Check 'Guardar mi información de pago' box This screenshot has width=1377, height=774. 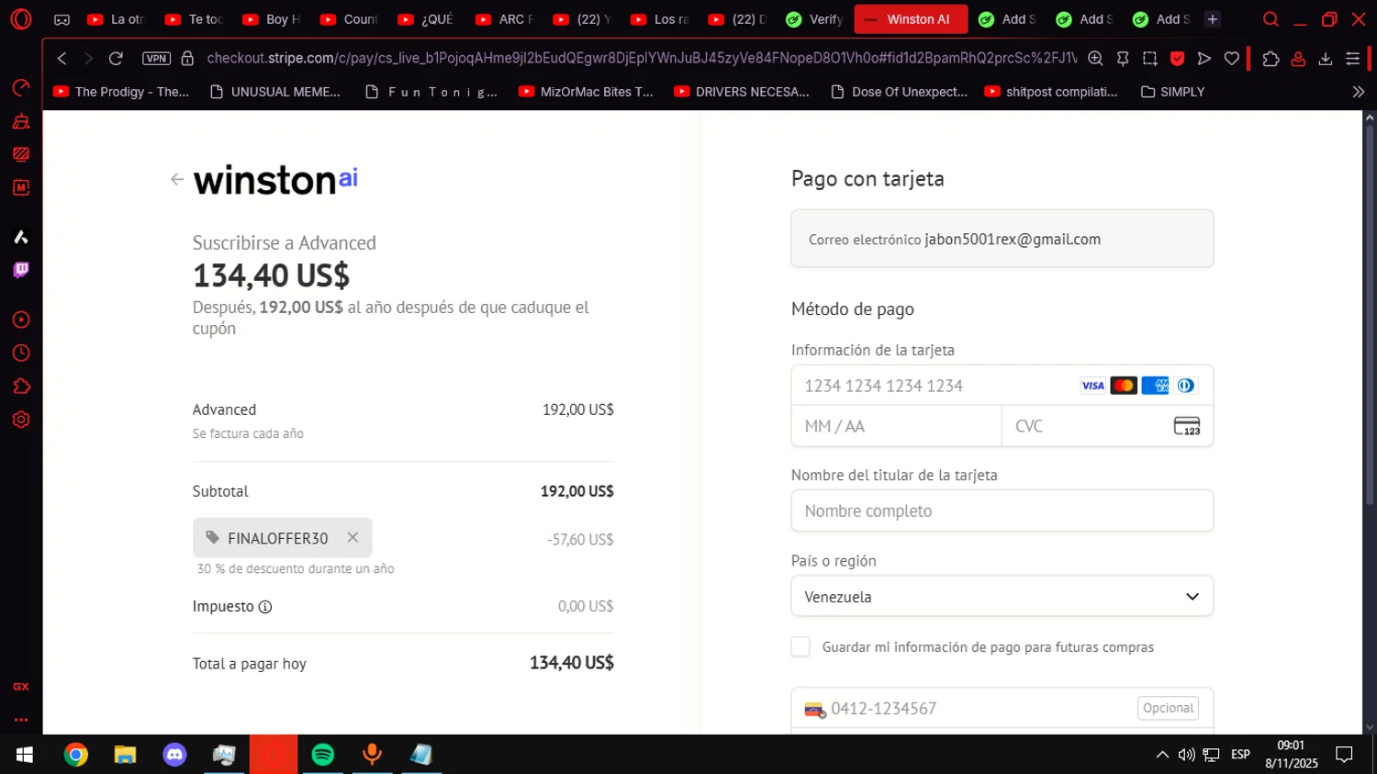click(x=800, y=646)
